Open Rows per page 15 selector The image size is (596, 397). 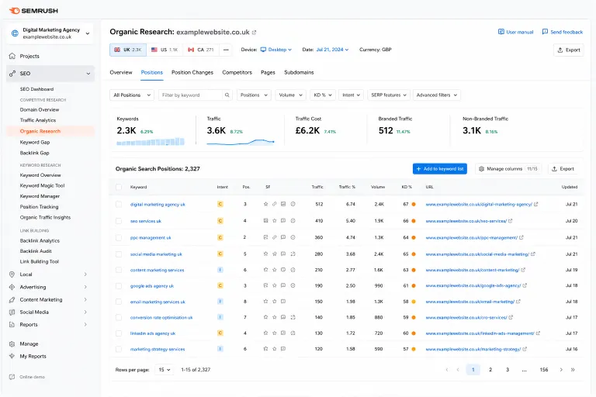(165, 370)
